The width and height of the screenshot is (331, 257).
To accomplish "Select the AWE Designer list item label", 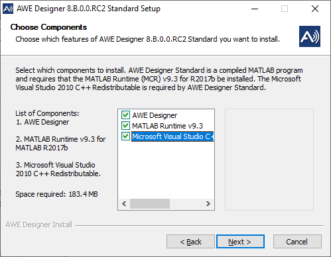I will click(x=155, y=115).
